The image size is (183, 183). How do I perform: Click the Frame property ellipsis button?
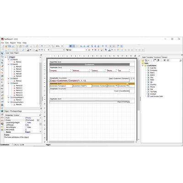(x=38, y=120)
